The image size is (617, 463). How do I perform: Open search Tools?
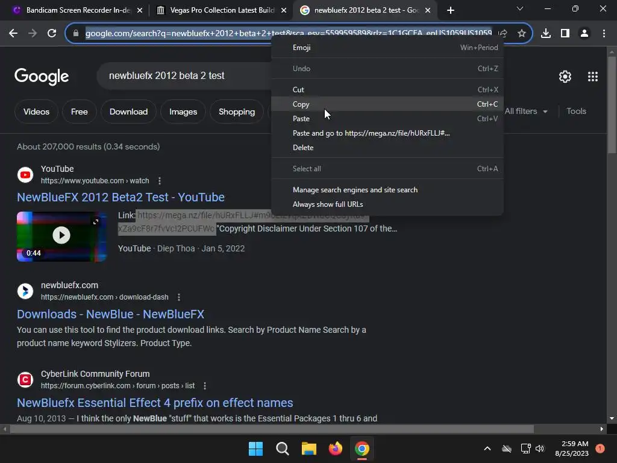[x=576, y=112]
